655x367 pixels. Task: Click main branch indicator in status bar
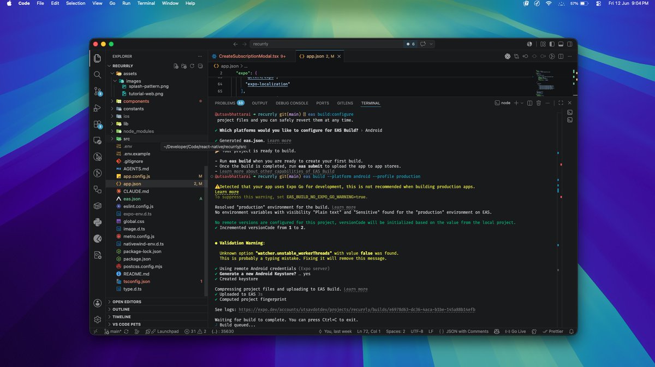pos(113,332)
